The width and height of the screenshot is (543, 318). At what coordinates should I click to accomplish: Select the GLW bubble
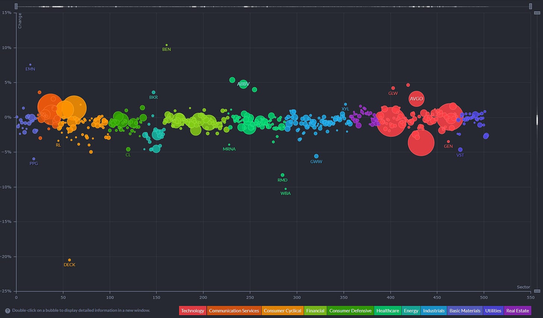393,88
